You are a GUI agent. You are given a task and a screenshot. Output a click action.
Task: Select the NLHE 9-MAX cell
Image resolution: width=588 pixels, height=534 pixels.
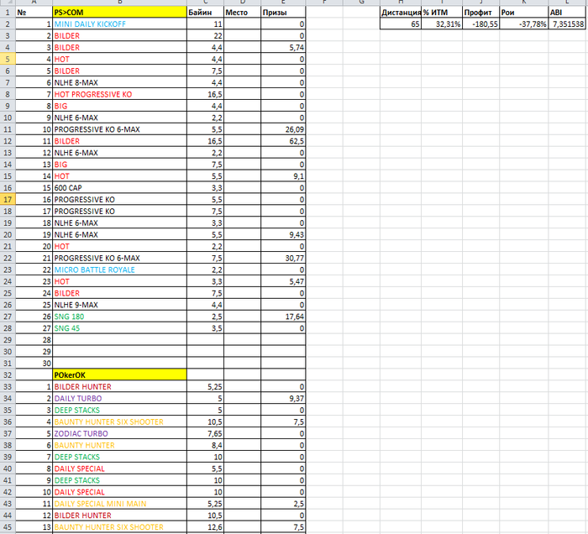pos(119,305)
